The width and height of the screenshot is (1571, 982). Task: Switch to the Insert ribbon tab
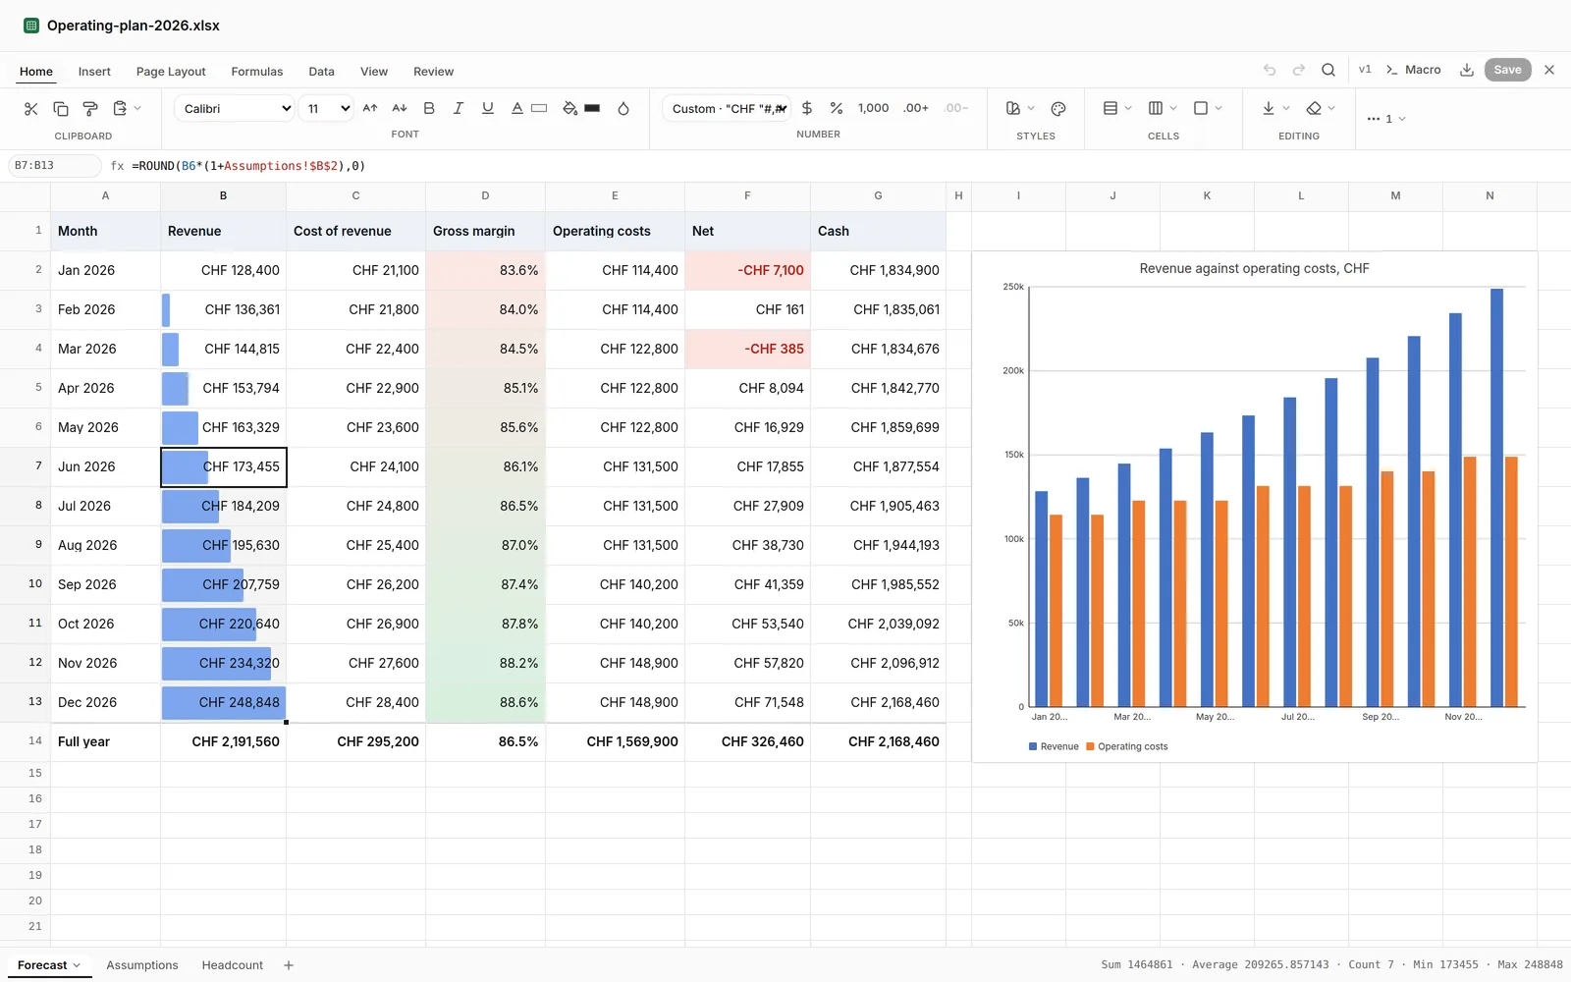[x=94, y=72]
